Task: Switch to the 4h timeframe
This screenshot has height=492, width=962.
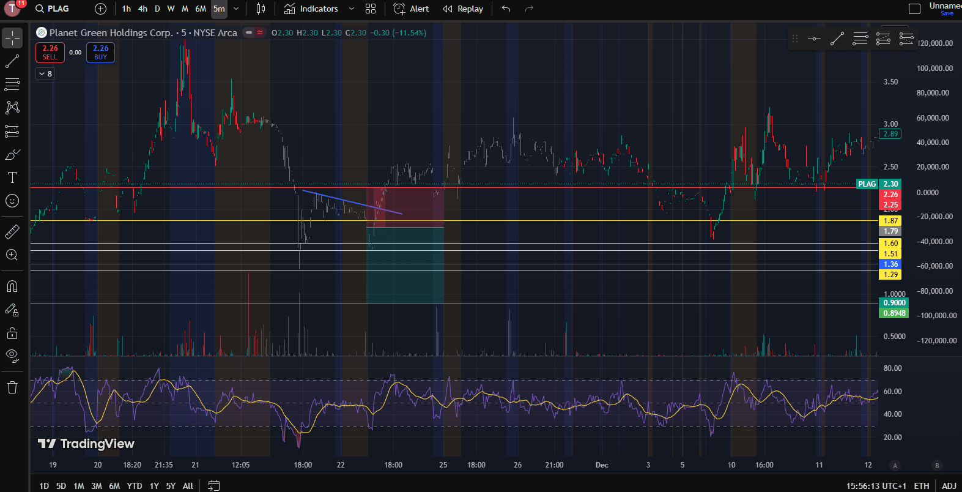Action: [142, 9]
